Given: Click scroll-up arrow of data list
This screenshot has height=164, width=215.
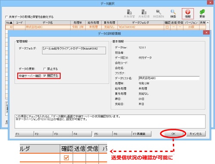Looking at the screenshot, I should click(208, 23).
